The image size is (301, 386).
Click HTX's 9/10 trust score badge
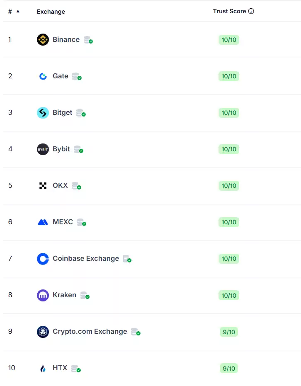click(229, 368)
